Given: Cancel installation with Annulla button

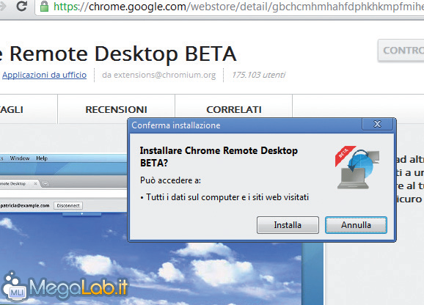Looking at the screenshot, I should click(356, 225).
